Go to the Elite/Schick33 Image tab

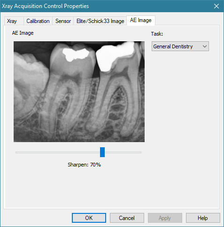coord(100,21)
